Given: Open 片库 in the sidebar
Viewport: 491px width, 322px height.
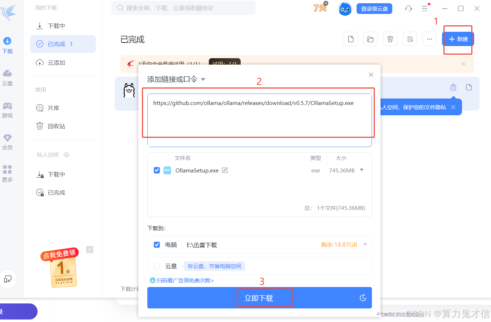Looking at the screenshot, I should [63, 108].
